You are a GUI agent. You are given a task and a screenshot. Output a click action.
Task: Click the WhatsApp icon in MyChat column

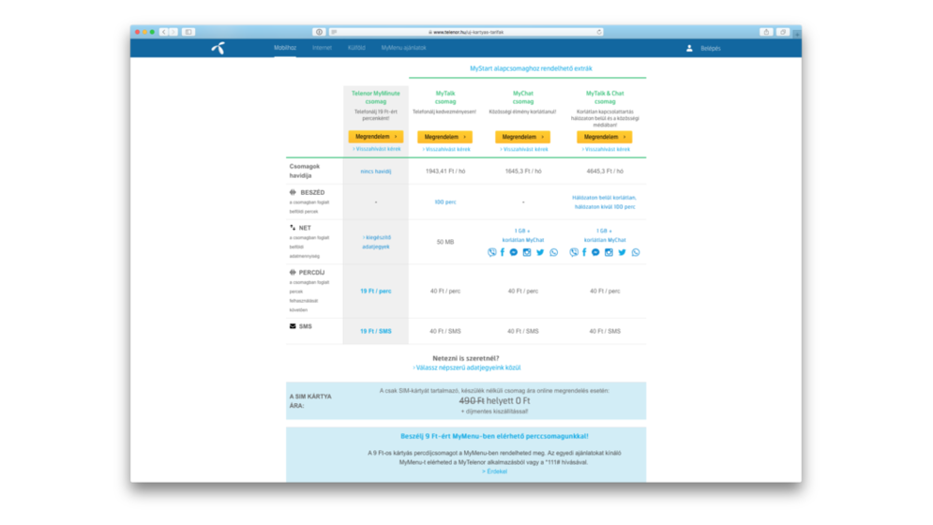pyautogui.click(x=553, y=252)
